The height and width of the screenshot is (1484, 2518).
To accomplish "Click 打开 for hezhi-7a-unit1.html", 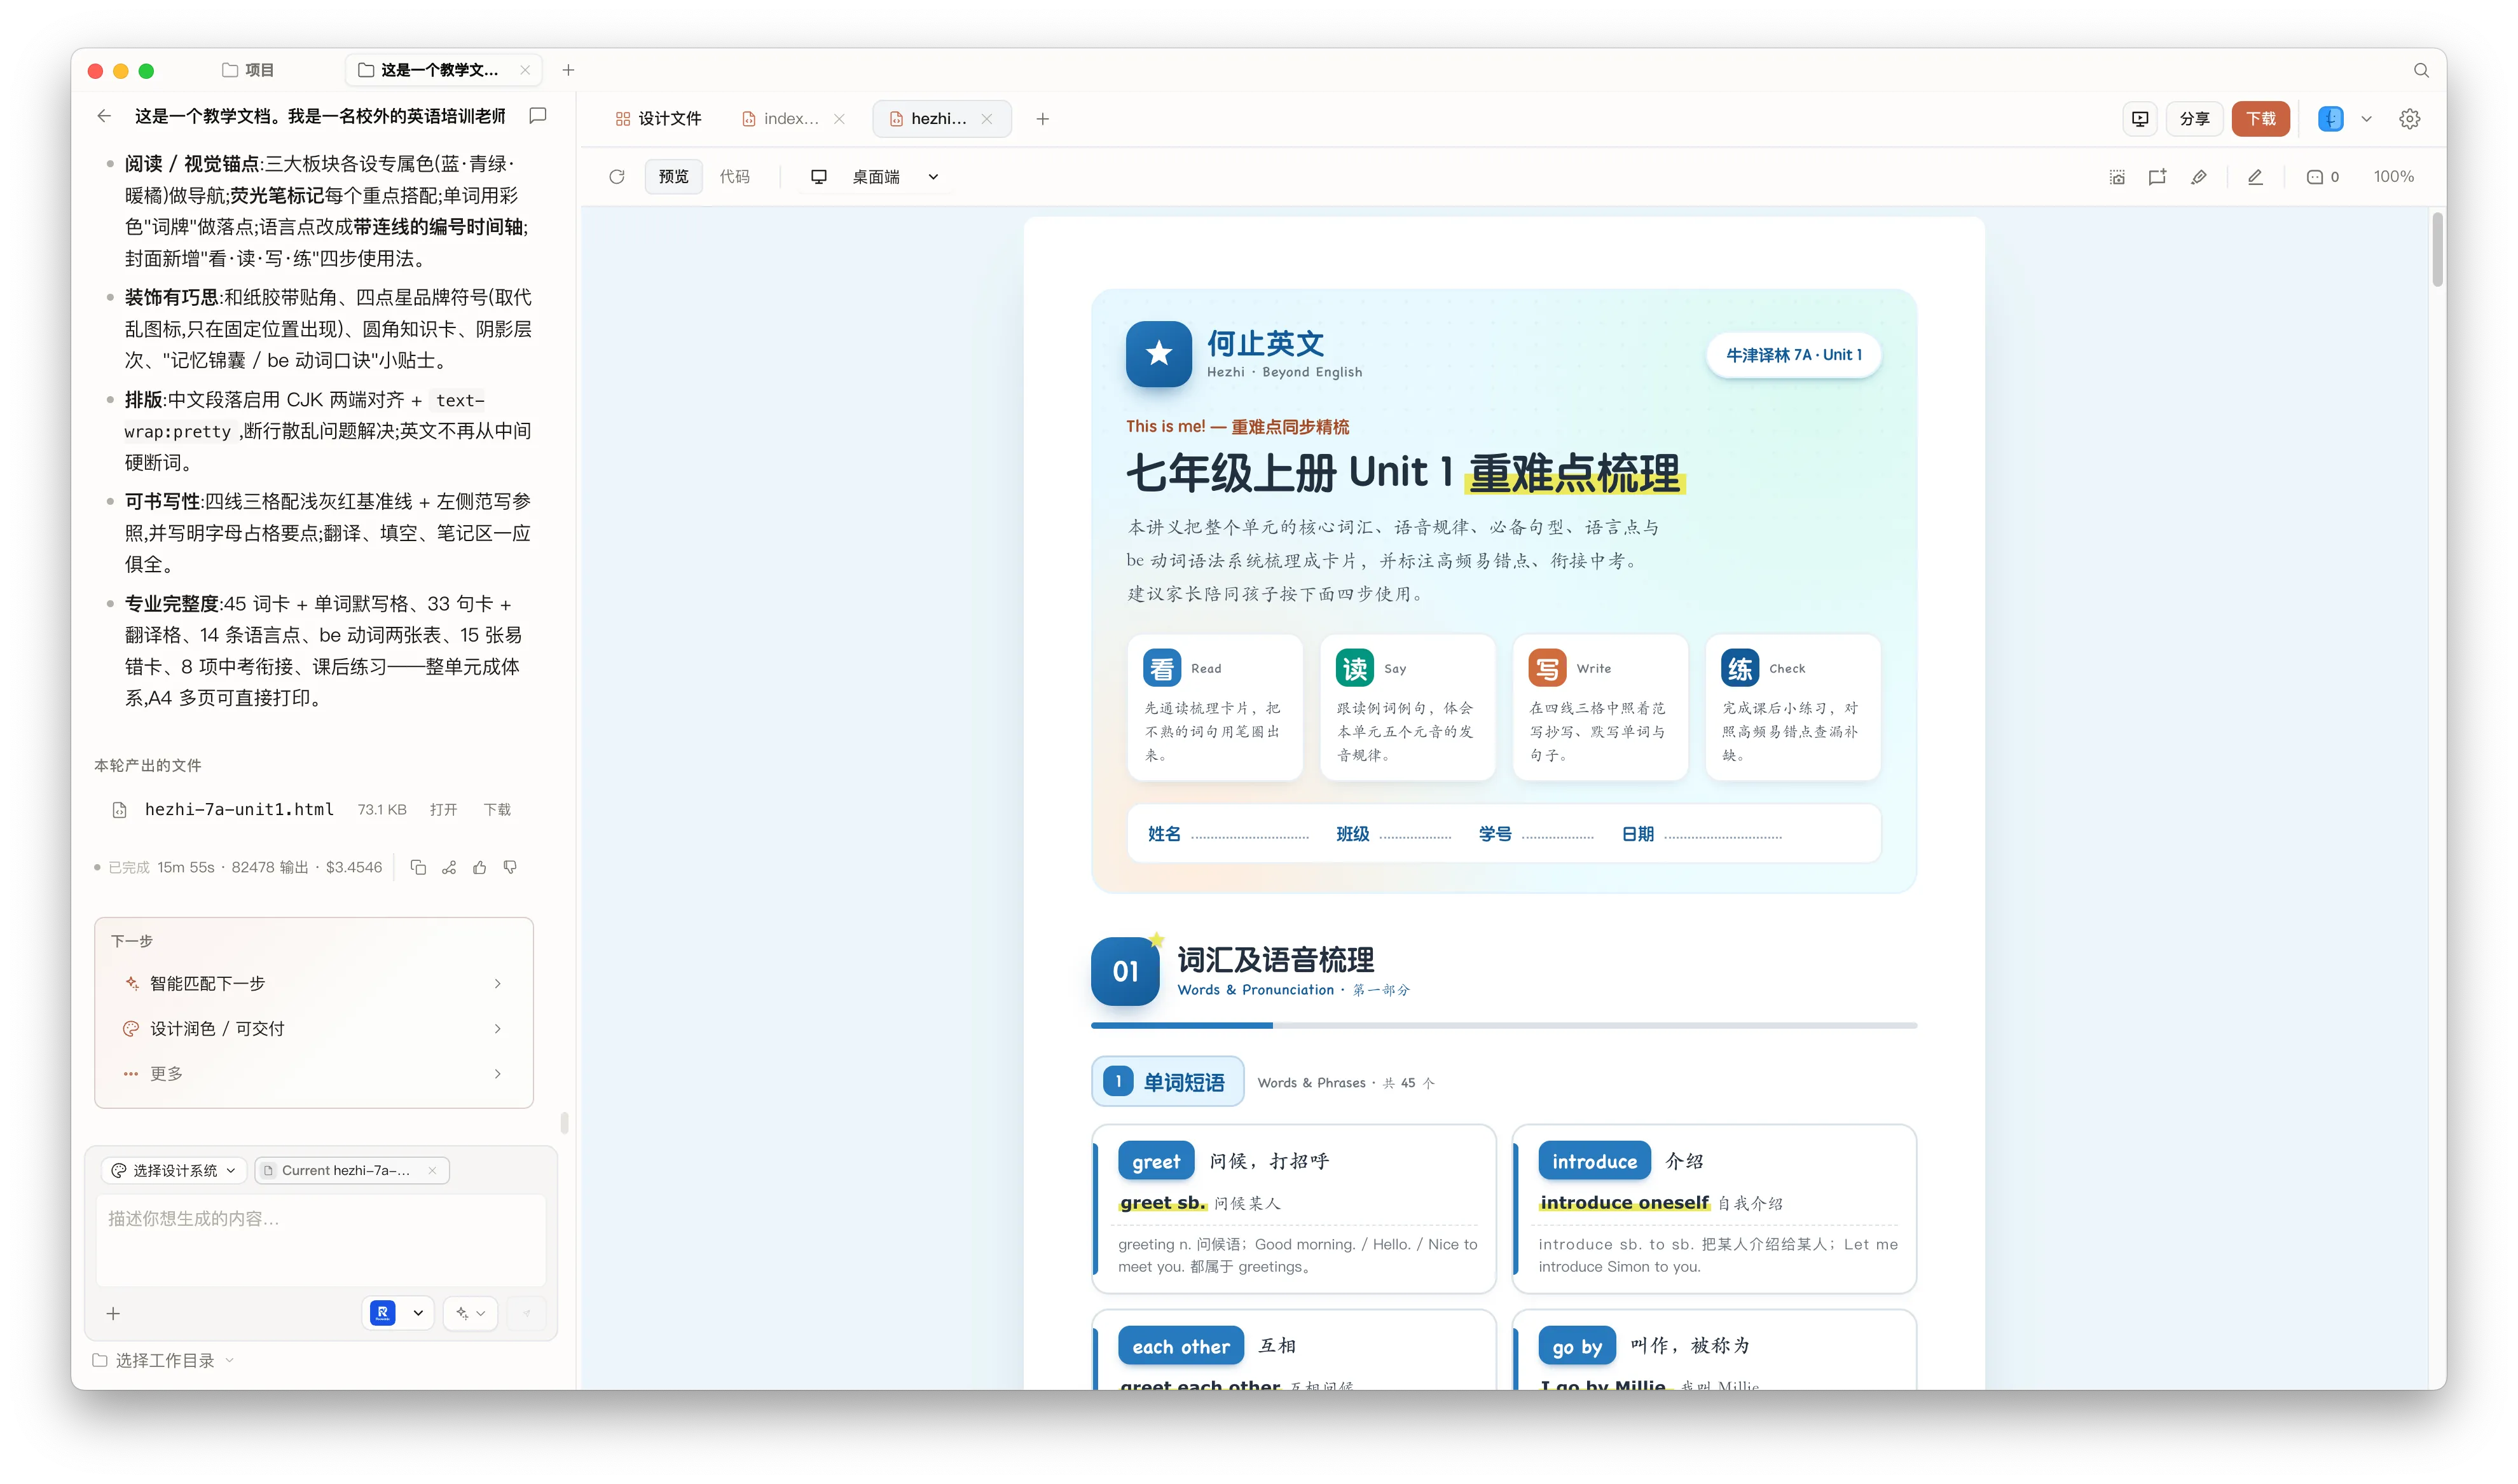I will coord(443,810).
